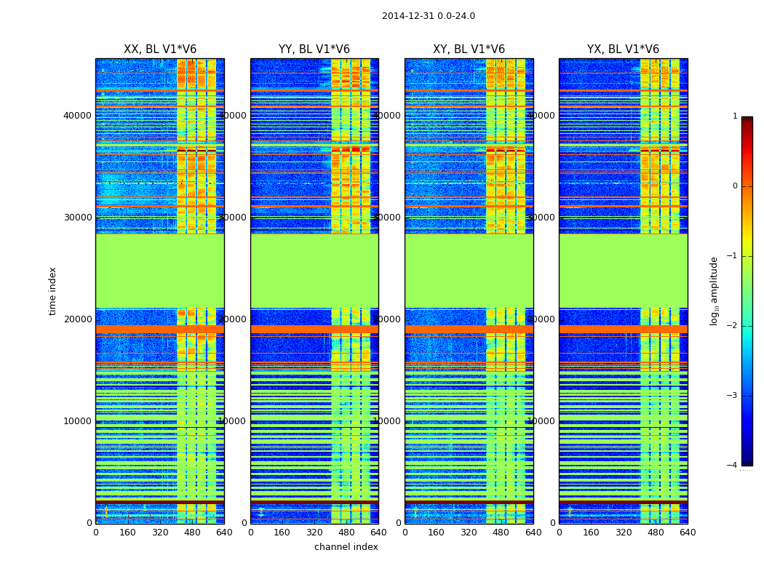Click the 'time index' y-axis label
The image size is (764, 582).
[52, 291]
